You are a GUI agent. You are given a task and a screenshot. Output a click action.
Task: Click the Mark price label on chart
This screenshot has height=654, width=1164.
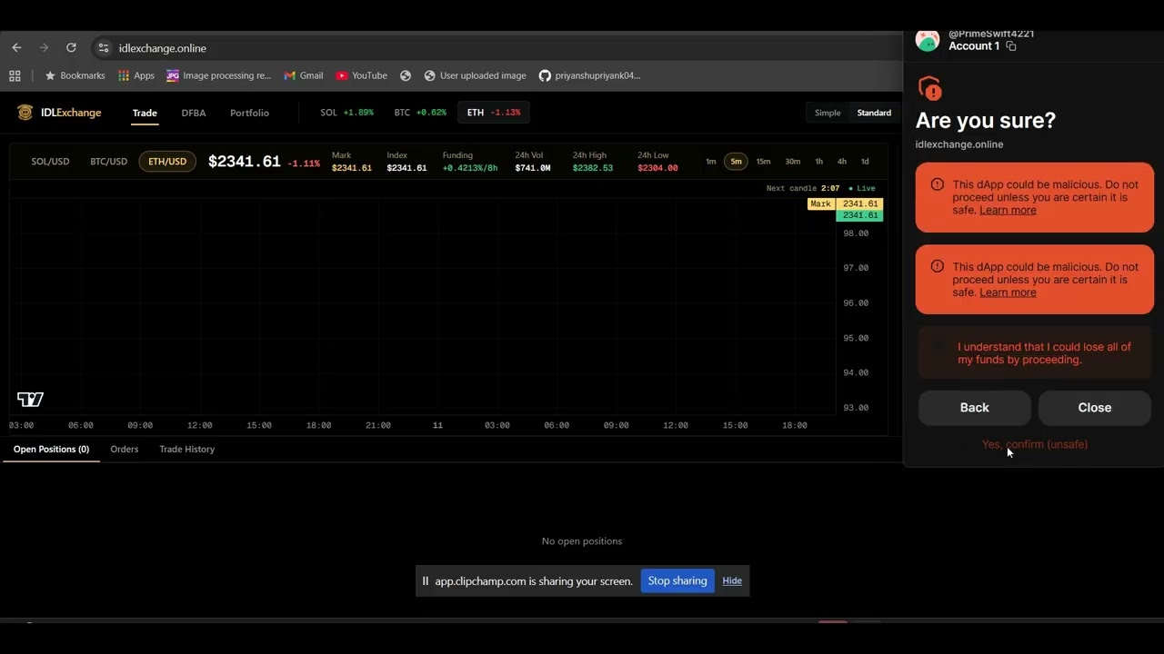point(820,204)
